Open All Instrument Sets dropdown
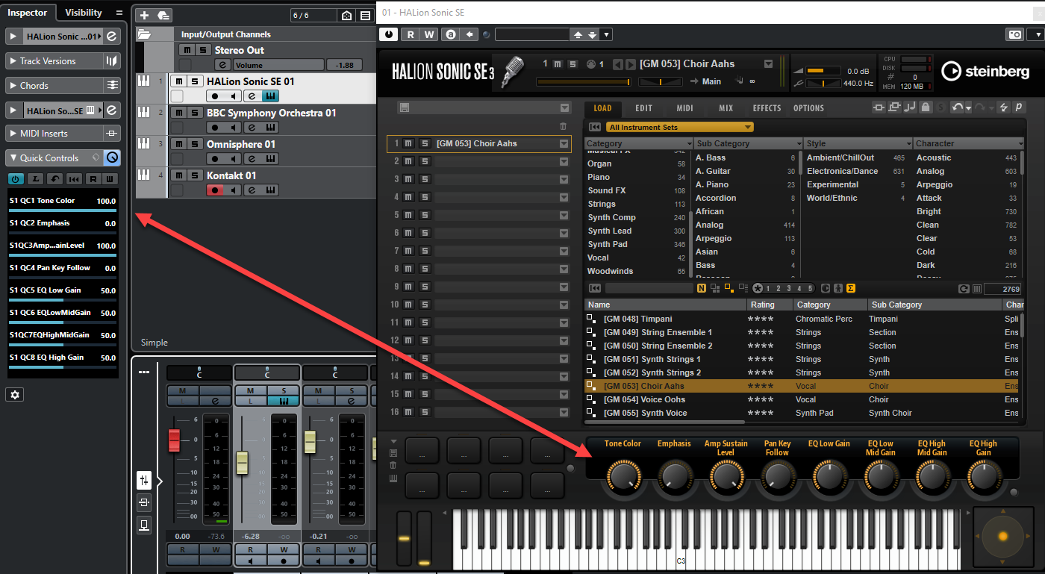Screen dimensions: 1045x574 coord(679,127)
